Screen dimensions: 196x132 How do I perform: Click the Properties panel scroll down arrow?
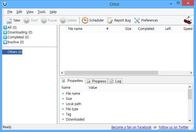[x=190, y=121]
